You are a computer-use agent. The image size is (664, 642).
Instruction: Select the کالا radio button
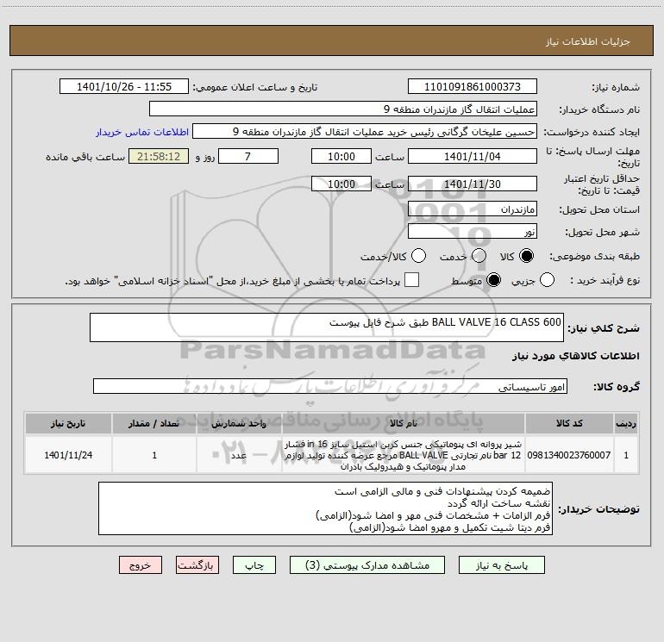526,256
